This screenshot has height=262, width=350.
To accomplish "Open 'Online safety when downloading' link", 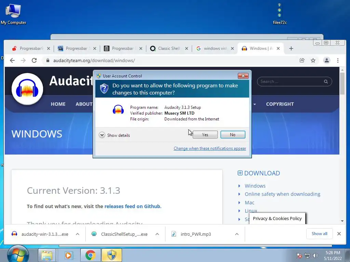I will [x=282, y=194].
